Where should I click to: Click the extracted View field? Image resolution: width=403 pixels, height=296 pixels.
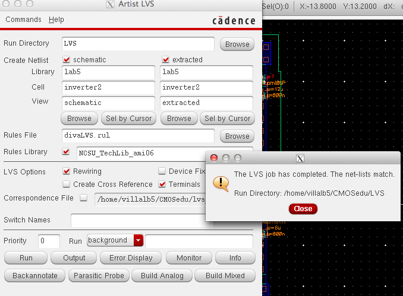(206, 103)
